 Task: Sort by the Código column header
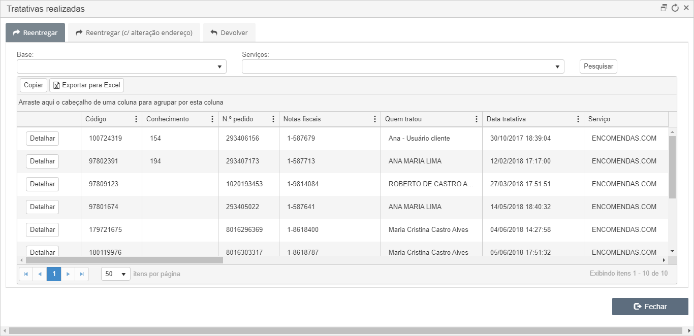[x=96, y=119]
